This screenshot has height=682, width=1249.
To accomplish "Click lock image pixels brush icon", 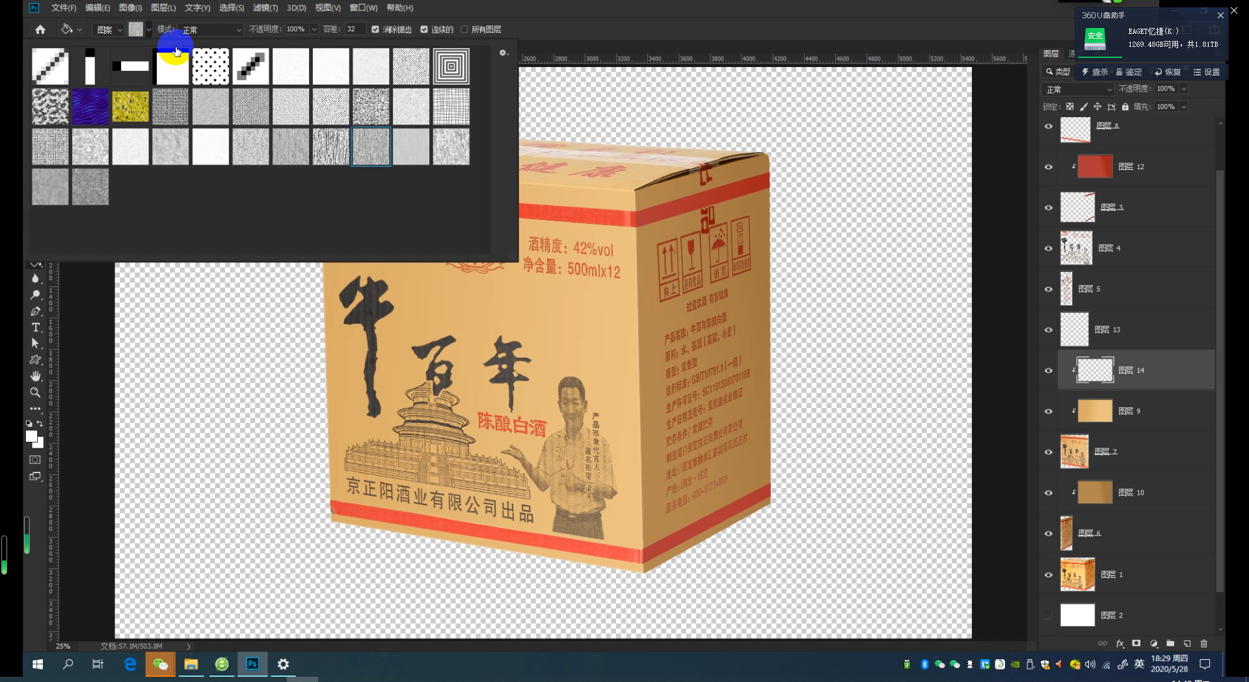I will [1083, 107].
